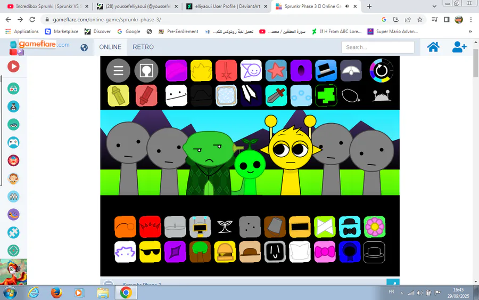Open the Chrome three-dot menu
This screenshot has width=479, height=300.
(471, 20)
